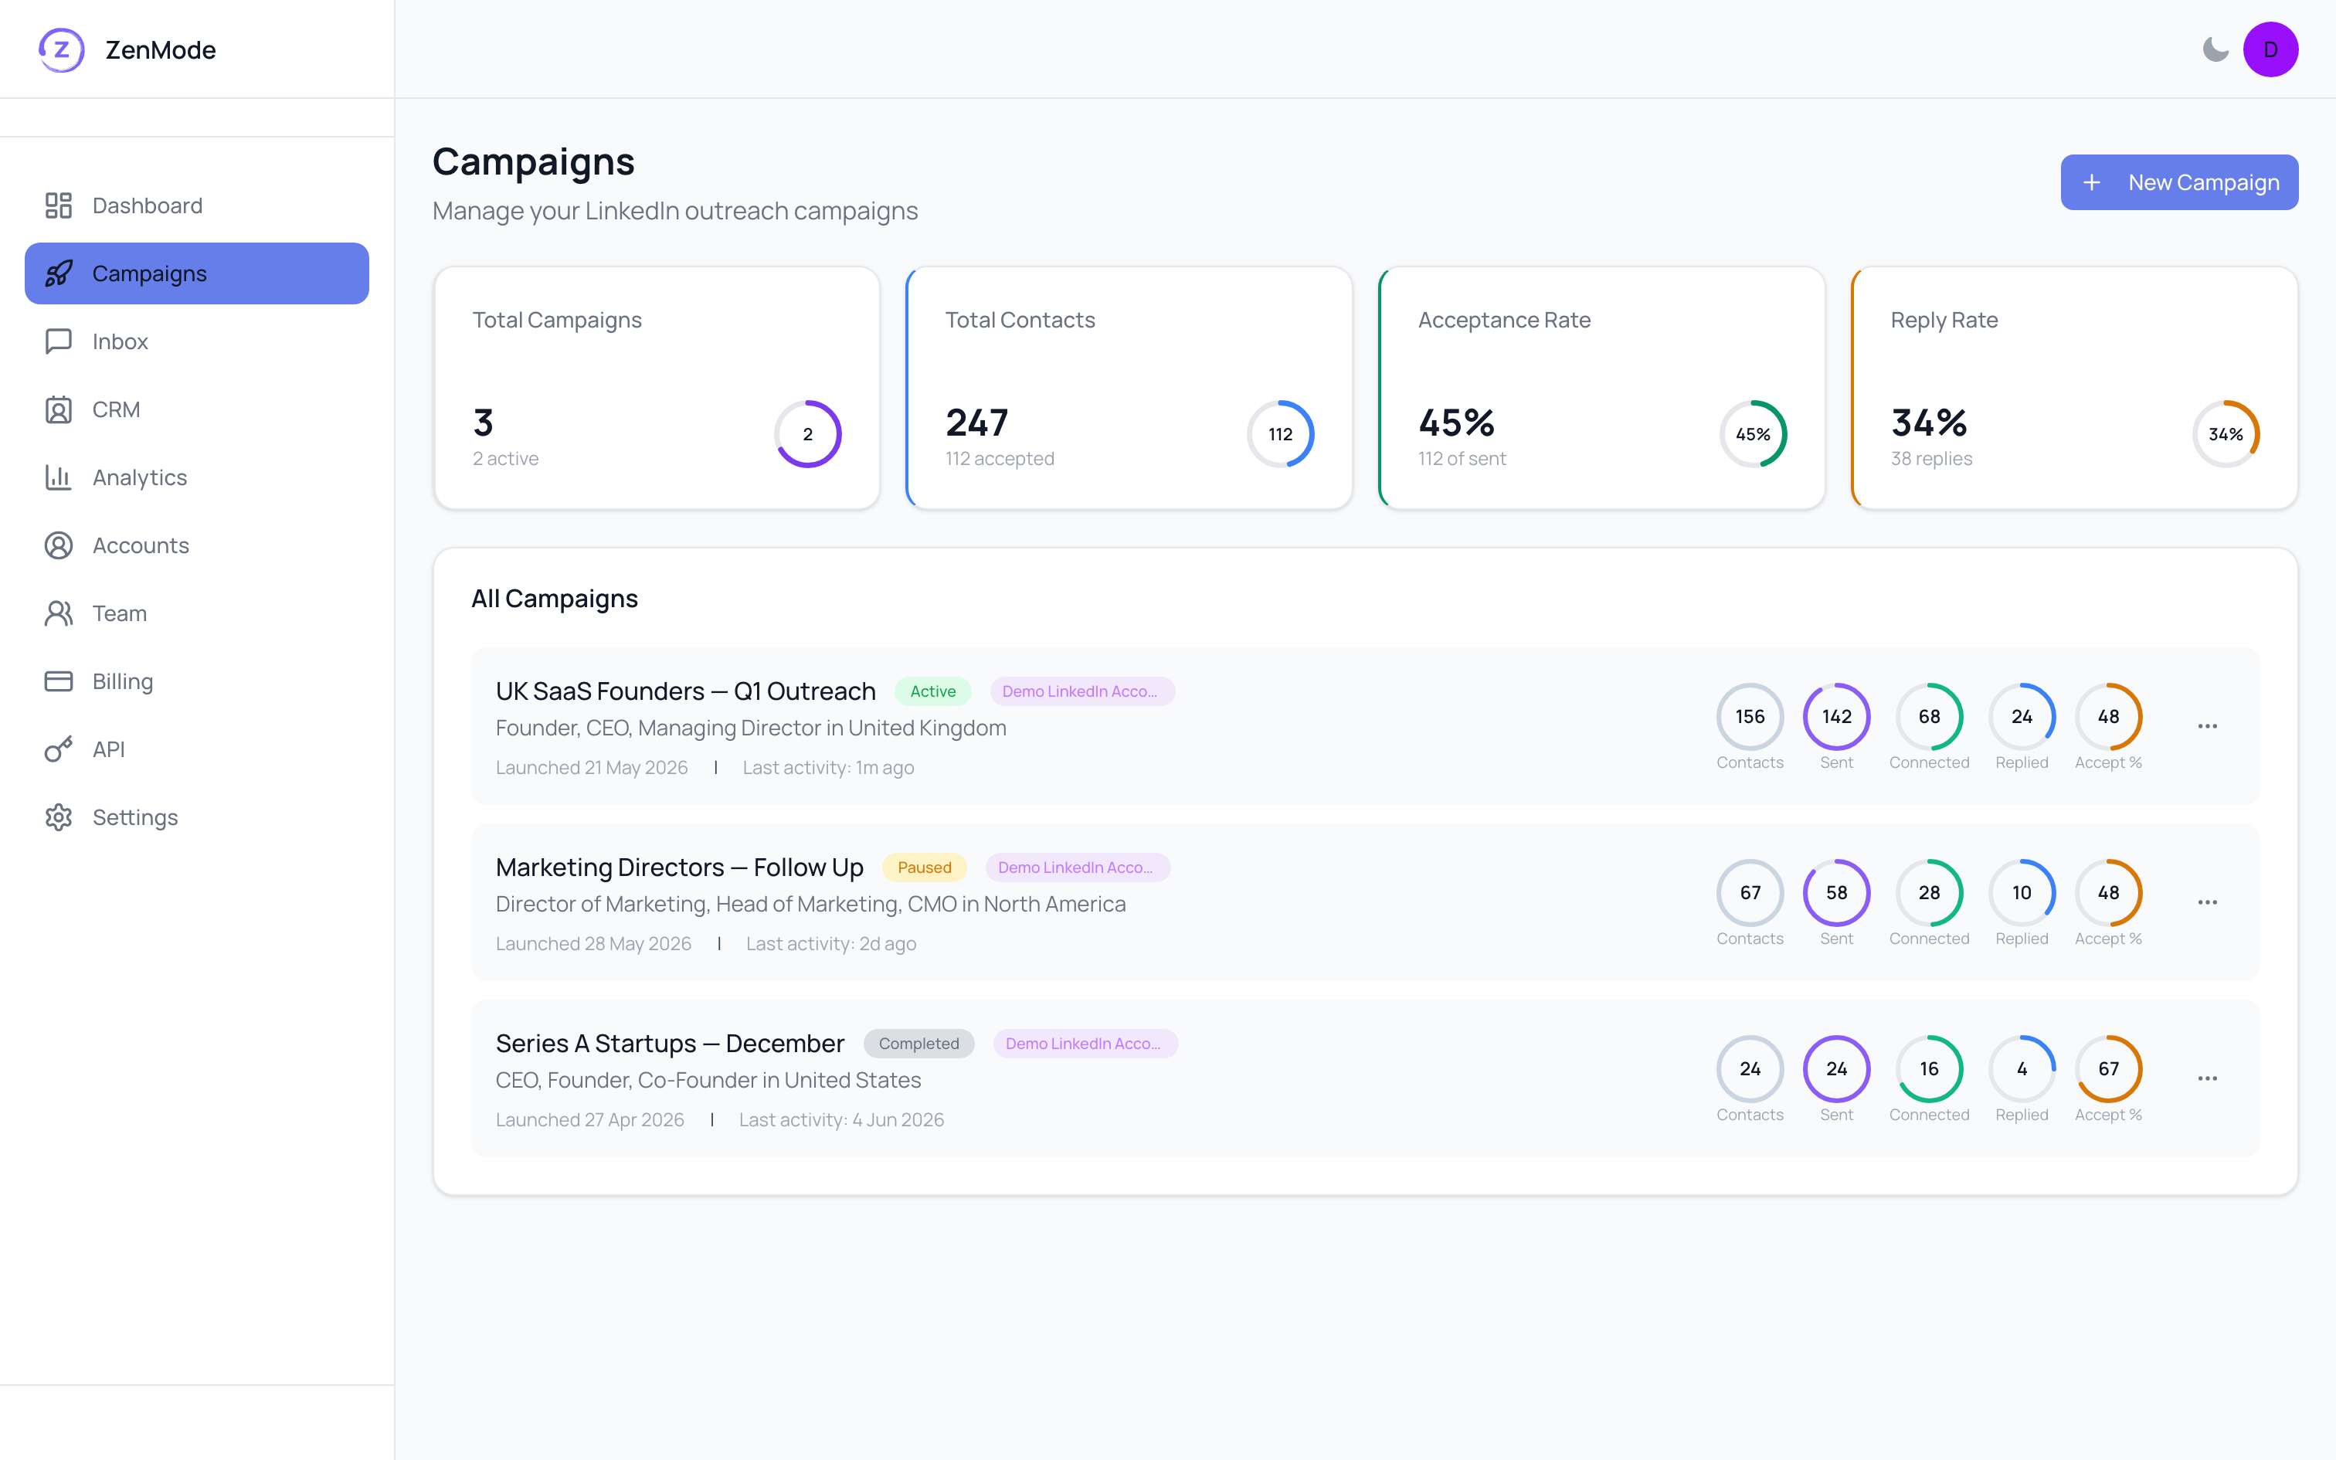
Task: Click the 10 Replied ring for Marketing Directors
Action: pos(2022,892)
